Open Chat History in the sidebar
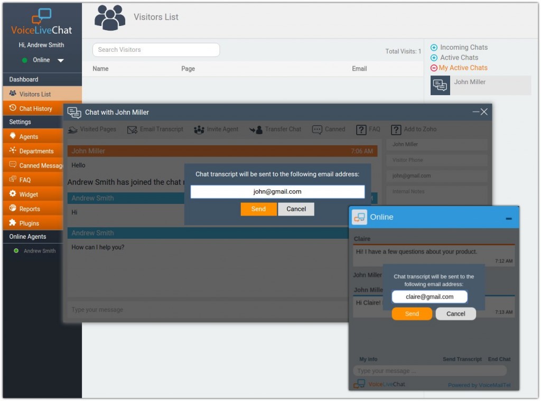541x401 pixels. pos(35,108)
